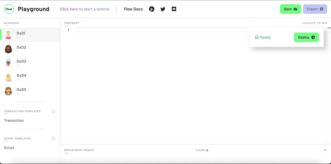Click the 0x02 account avatar
The width and height of the screenshot is (331, 164).
tap(8, 49)
